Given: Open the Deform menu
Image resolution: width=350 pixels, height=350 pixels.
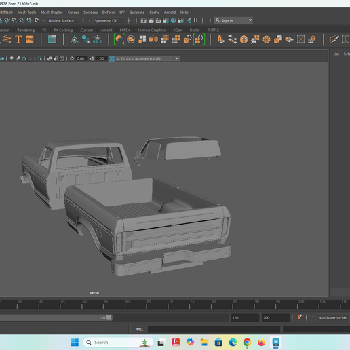Looking at the screenshot, I should click(109, 12).
